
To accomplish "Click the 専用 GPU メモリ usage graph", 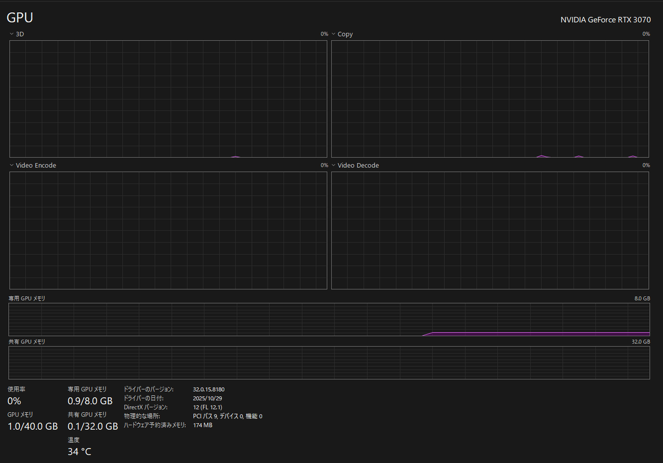I will click(x=329, y=319).
